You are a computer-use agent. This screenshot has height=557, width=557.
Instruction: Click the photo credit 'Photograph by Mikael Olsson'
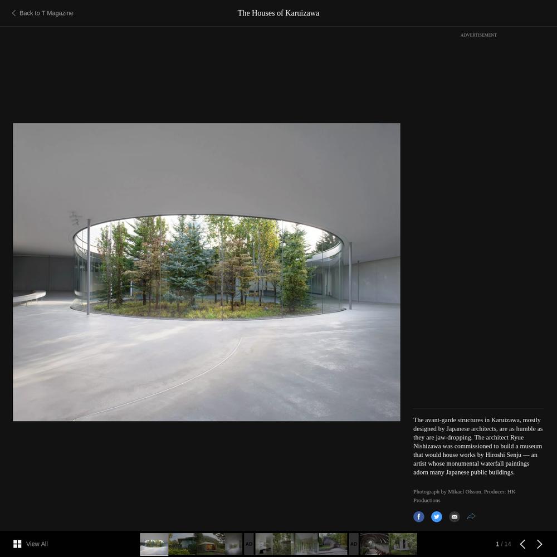tap(447, 492)
